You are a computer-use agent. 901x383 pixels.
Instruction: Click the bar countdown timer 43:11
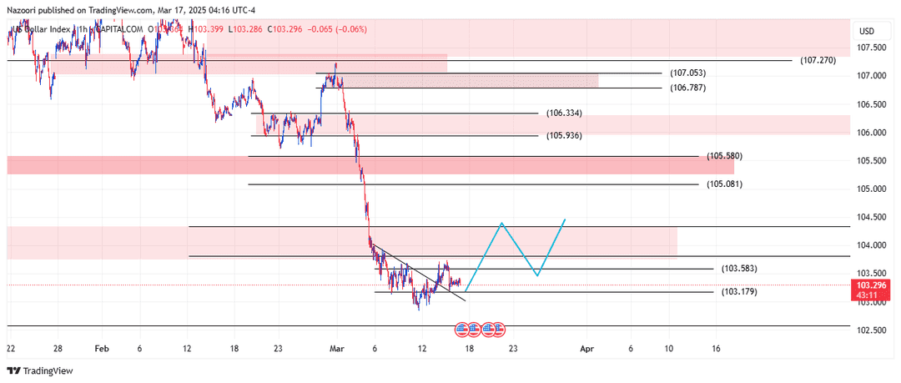click(x=868, y=295)
